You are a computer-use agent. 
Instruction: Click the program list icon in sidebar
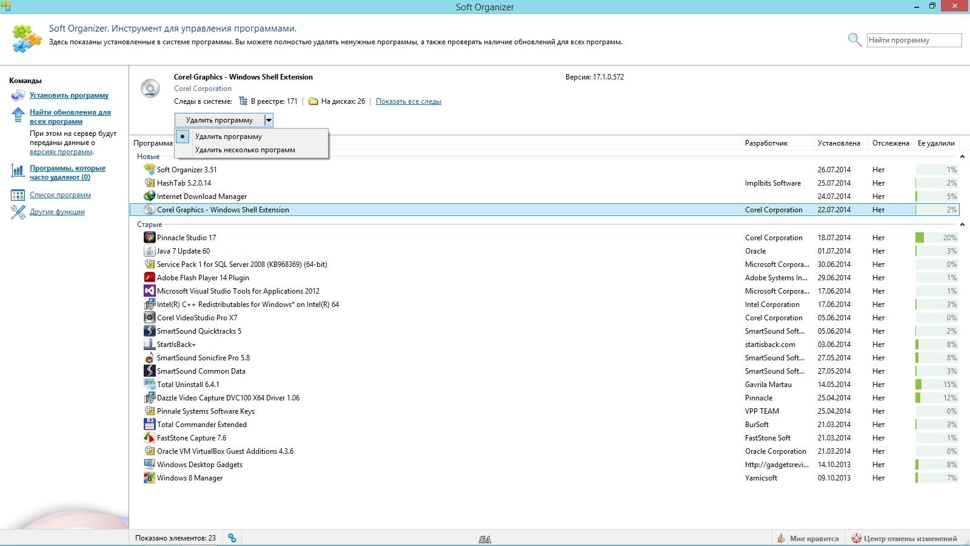coord(18,195)
